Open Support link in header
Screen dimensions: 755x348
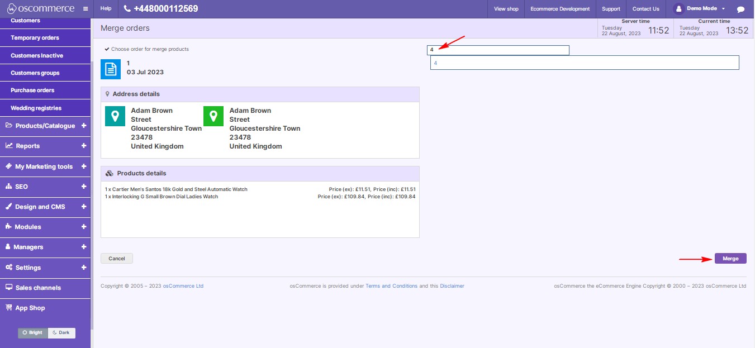tap(611, 9)
